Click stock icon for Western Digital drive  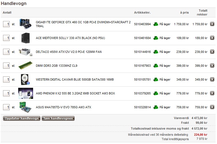click(156, 79)
